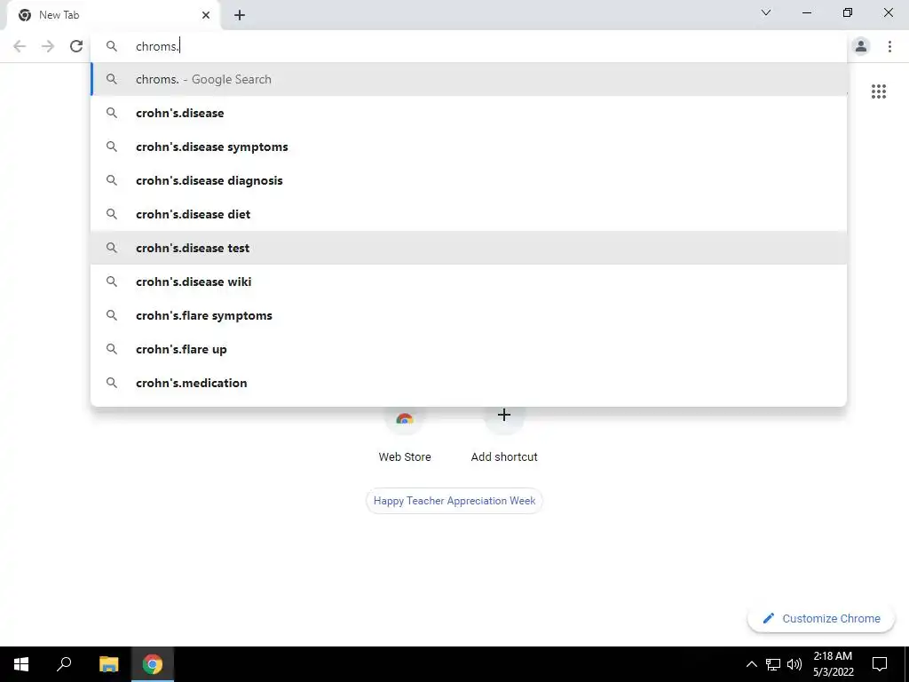Open the Web Store shortcut

coord(405,435)
